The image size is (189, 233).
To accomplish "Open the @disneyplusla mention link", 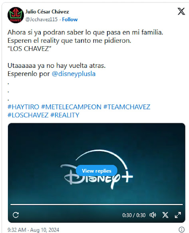I will (x=74, y=74).
